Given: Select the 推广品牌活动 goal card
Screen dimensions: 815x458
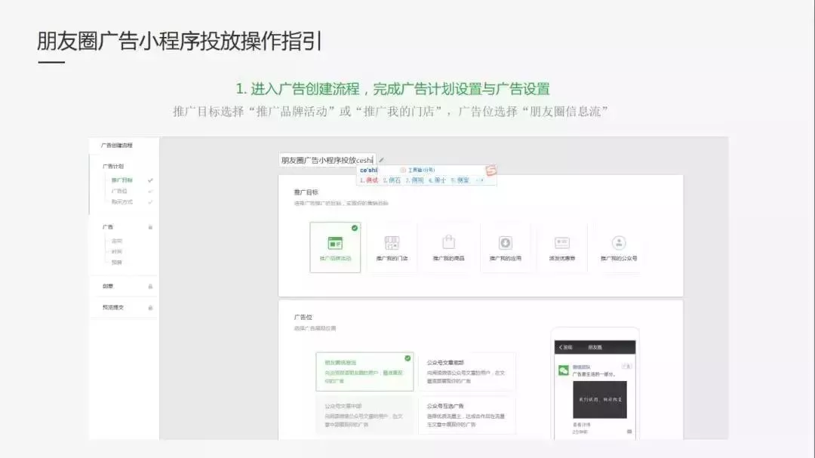Looking at the screenshot, I should (335, 247).
